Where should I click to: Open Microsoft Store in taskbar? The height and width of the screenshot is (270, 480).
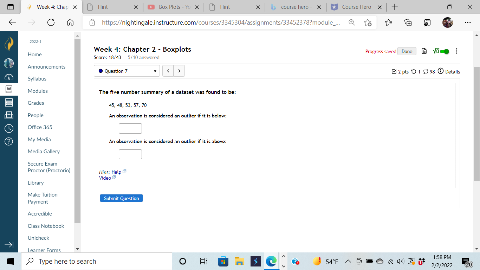[x=223, y=261]
